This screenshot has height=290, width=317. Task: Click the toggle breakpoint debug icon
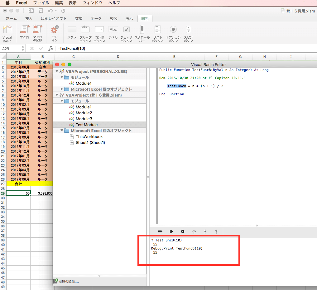point(160,231)
